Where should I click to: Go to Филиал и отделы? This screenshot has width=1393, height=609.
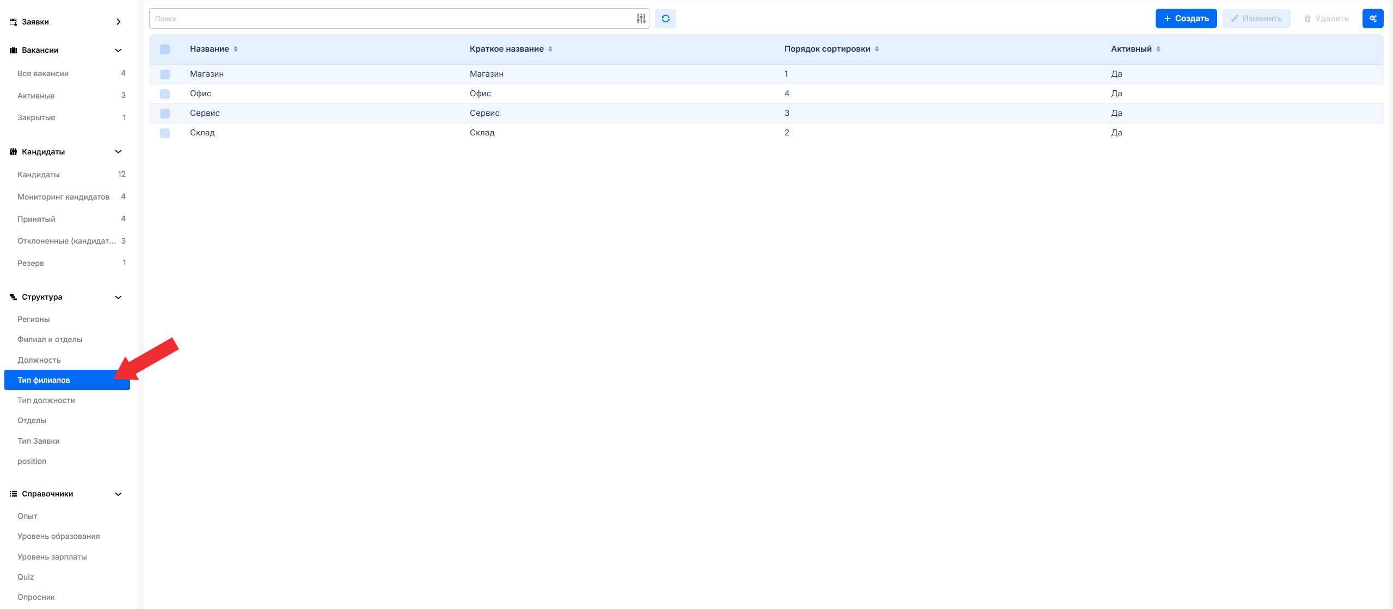tap(50, 339)
